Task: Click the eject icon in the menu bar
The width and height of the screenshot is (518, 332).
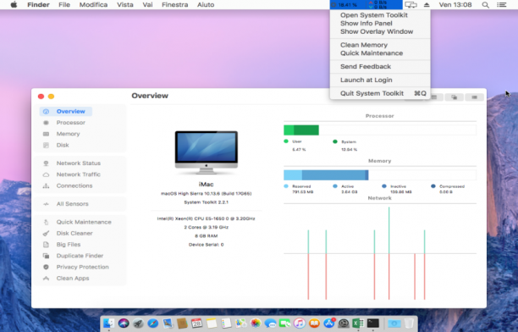Action: [x=427, y=5]
